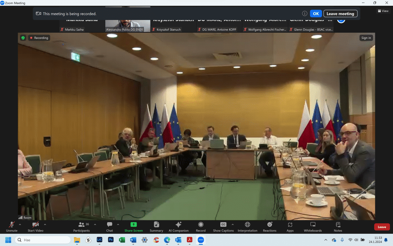Click the Record button in the toolbar
This screenshot has width=393, height=246.
(200, 227)
